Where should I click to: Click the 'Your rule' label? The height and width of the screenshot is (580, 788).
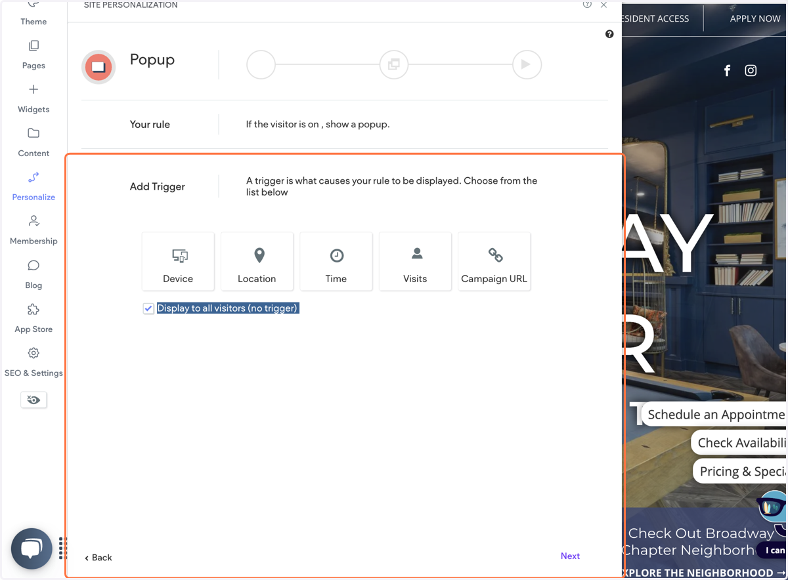(150, 124)
